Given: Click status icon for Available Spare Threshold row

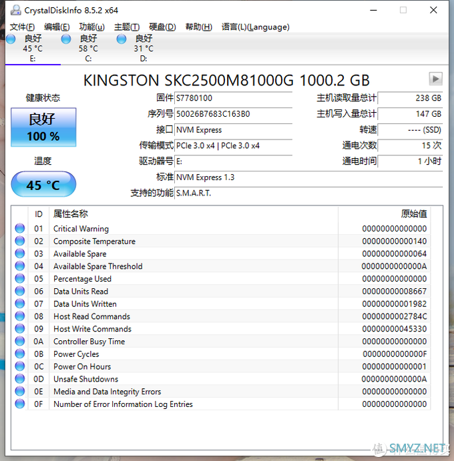Looking at the screenshot, I should coord(20,266).
